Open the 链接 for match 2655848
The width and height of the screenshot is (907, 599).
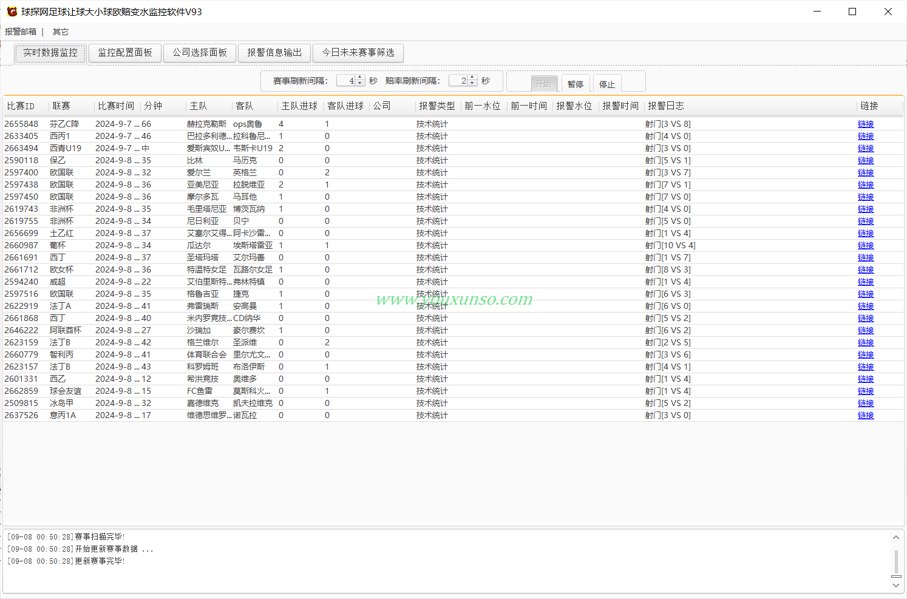coord(866,124)
